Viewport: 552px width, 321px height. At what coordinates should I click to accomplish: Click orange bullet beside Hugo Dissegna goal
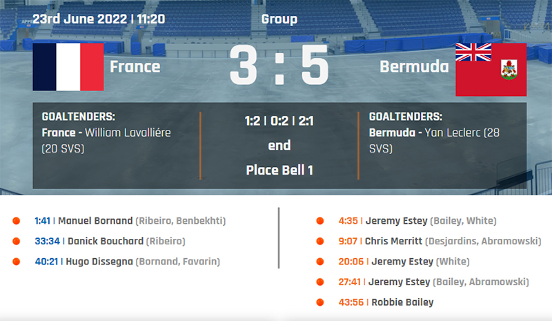pyautogui.click(x=16, y=262)
